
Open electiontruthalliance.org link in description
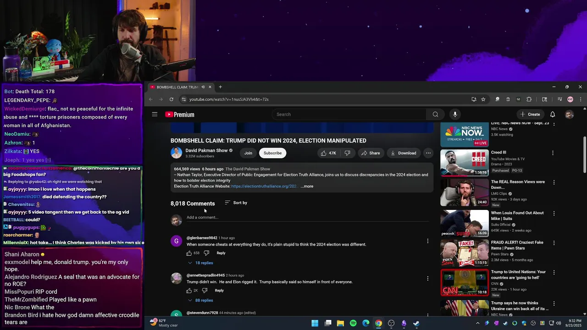click(x=264, y=187)
